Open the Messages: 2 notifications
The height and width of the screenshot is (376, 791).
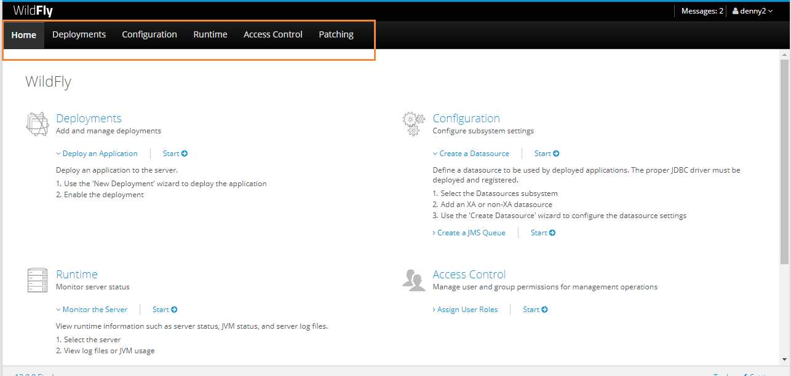point(702,11)
